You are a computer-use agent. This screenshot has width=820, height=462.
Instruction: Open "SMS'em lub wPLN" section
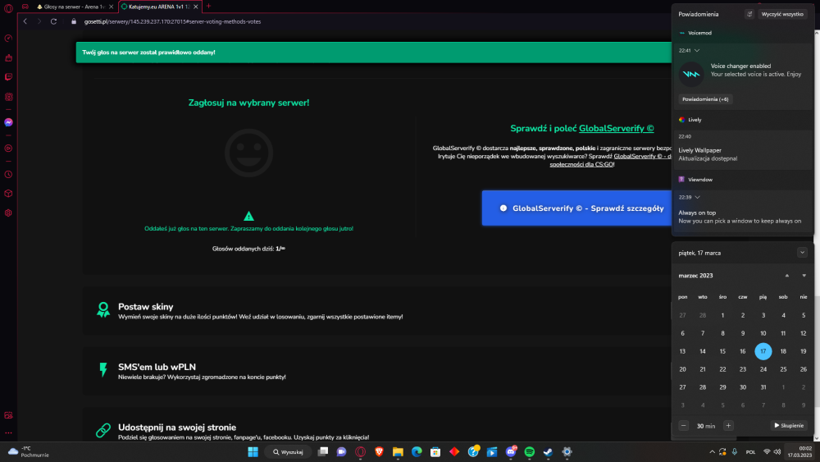[x=376, y=371]
